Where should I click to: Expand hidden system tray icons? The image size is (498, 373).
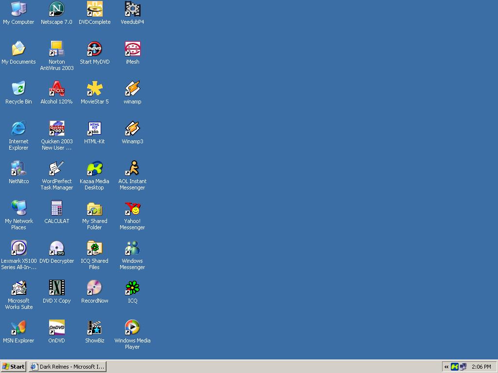coord(446,367)
